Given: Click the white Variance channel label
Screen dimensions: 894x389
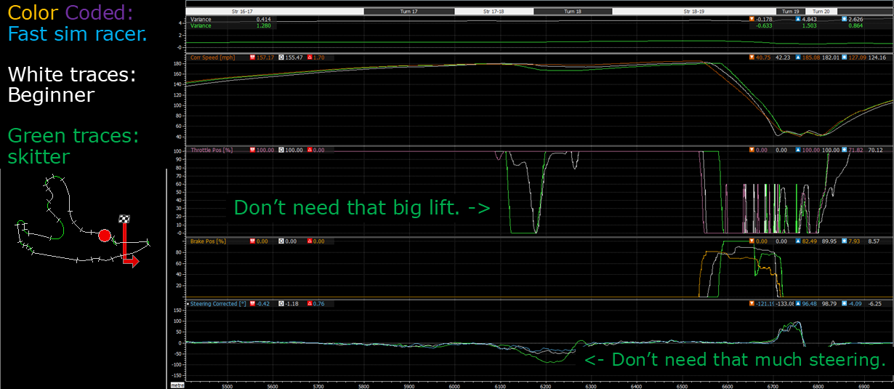Looking at the screenshot, I should click(201, 20).
